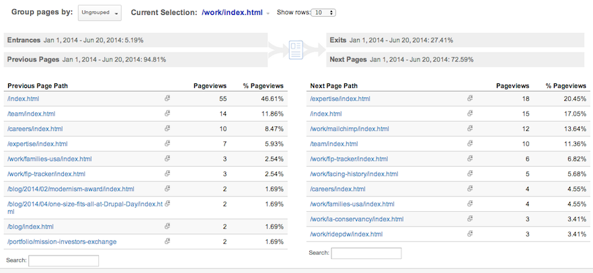This screenshot has height=273, width=593.
Task: Click the navigation page icon between arrows
Action: coord(296,50)
